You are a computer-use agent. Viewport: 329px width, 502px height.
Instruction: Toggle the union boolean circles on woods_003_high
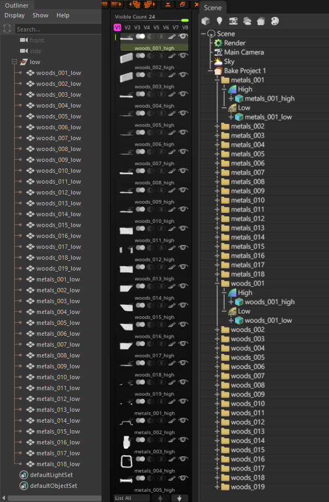(140, 75)
